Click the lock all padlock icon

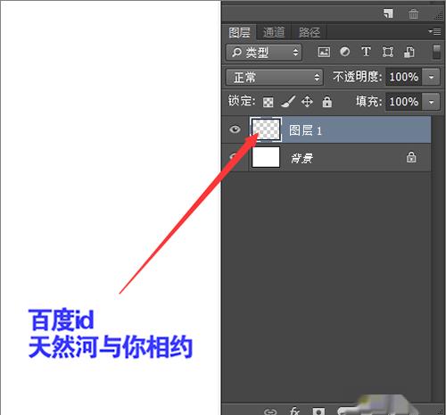coord(326,102)
